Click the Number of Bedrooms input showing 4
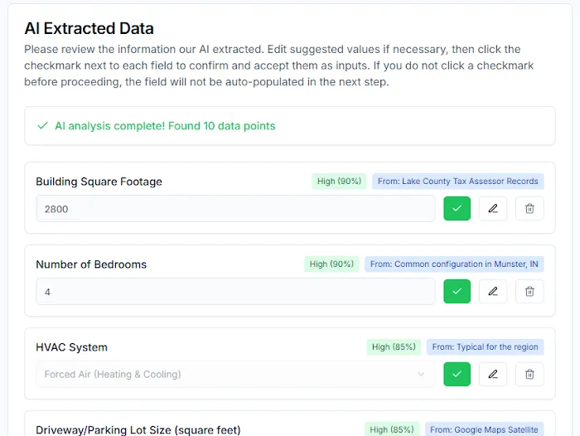Screen dimensions: 580x436 tap(235, 292)
